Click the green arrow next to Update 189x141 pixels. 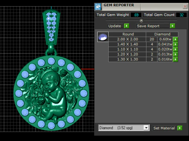click(x=126, y=26)
